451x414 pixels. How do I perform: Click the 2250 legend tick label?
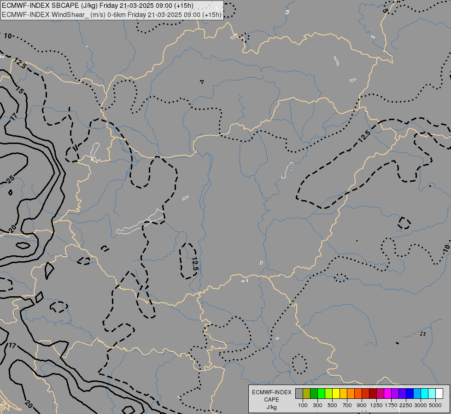pos(406,405)
